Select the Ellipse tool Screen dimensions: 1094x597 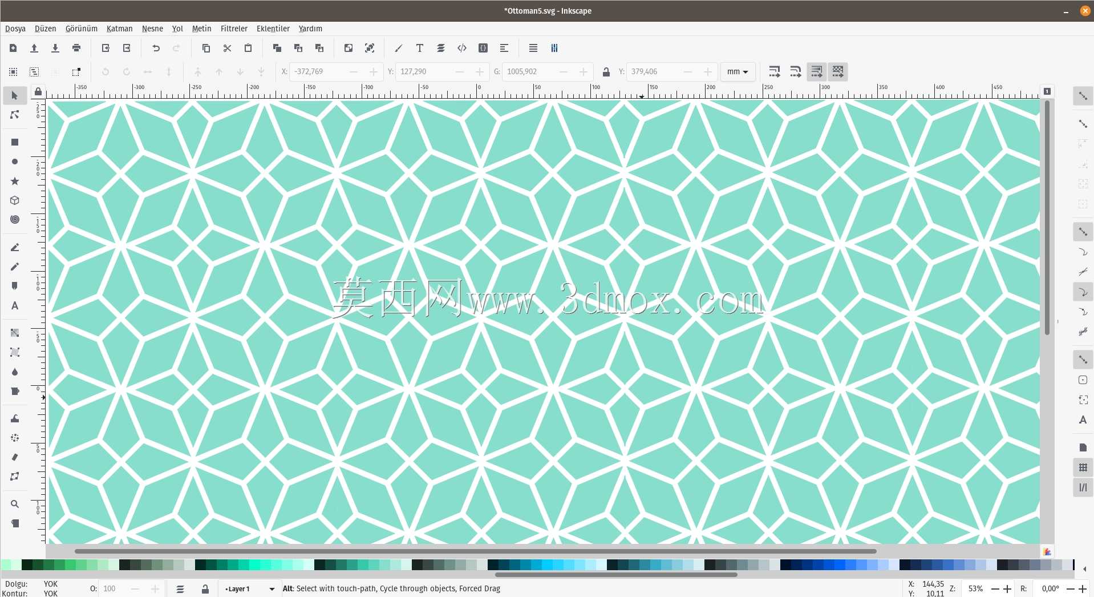(15, 162)
